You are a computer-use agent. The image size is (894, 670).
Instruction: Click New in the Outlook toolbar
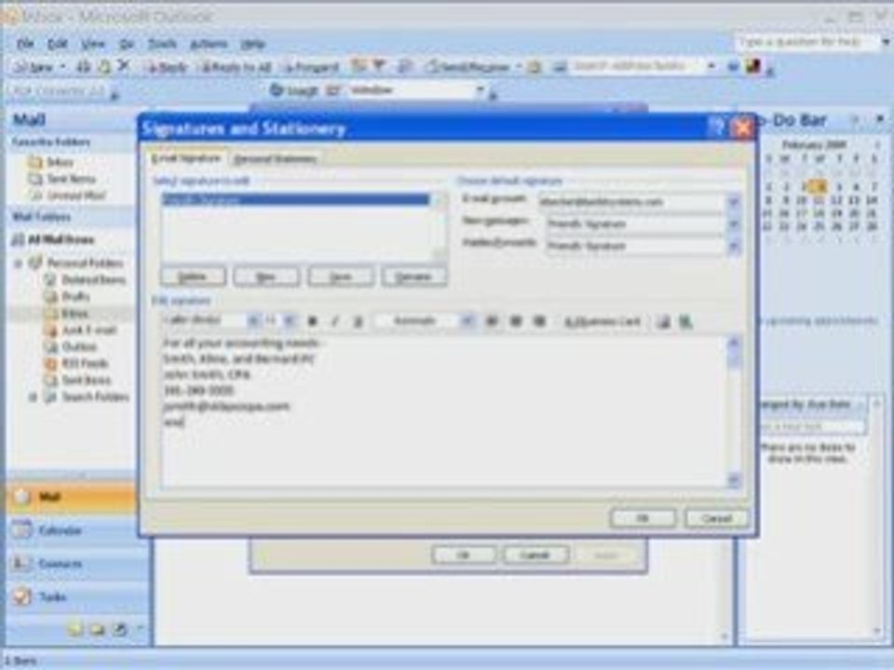coord(34,67)
